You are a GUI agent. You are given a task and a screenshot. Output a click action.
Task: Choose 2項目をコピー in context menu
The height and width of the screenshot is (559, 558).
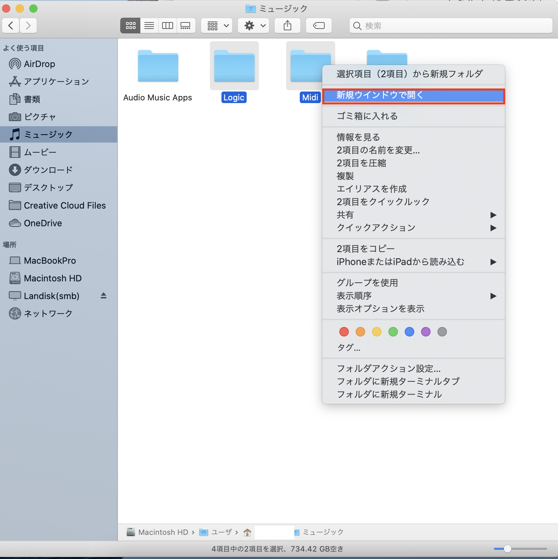(x=414, y=249)
